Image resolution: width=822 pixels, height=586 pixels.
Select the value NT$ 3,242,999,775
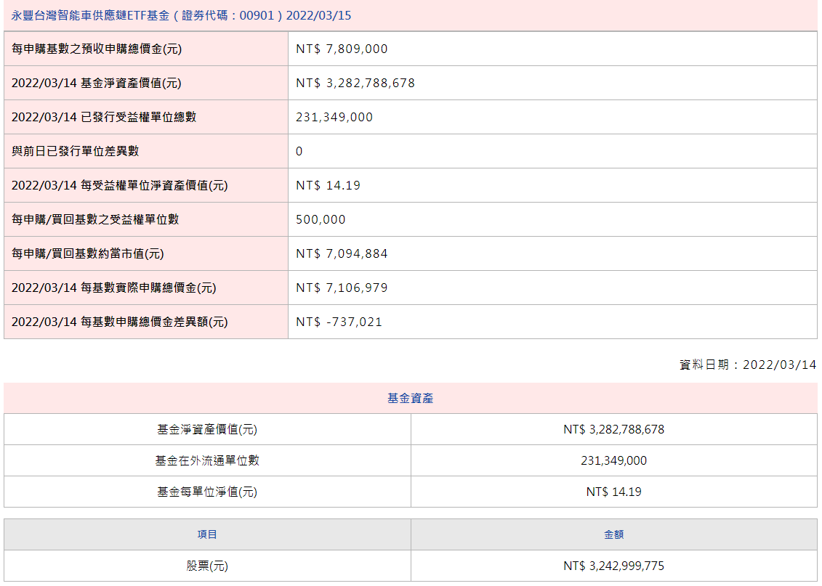click(614, 566)
